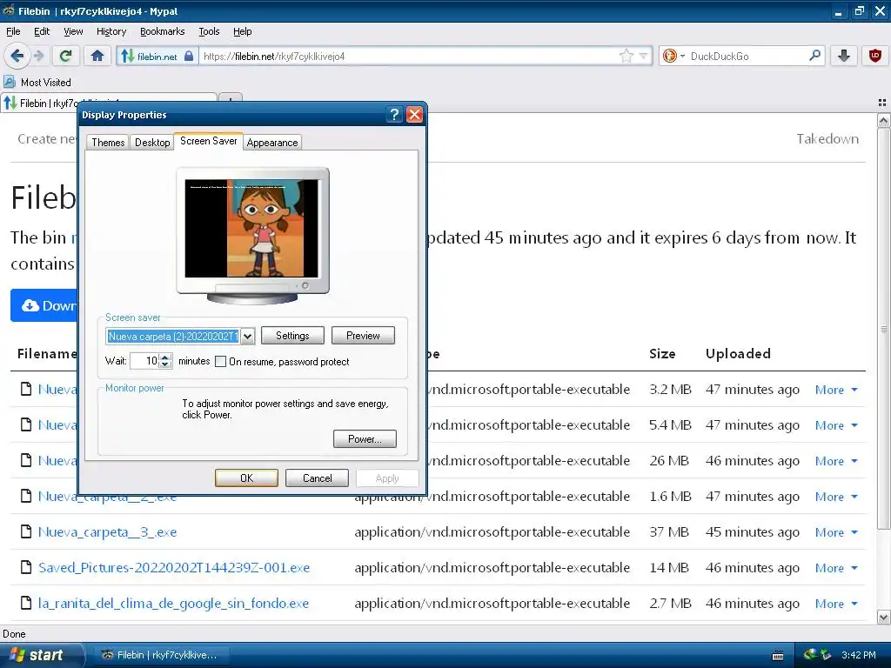
Task: Open the Downloads arrow toolbar icon
Action: (844, 56)
